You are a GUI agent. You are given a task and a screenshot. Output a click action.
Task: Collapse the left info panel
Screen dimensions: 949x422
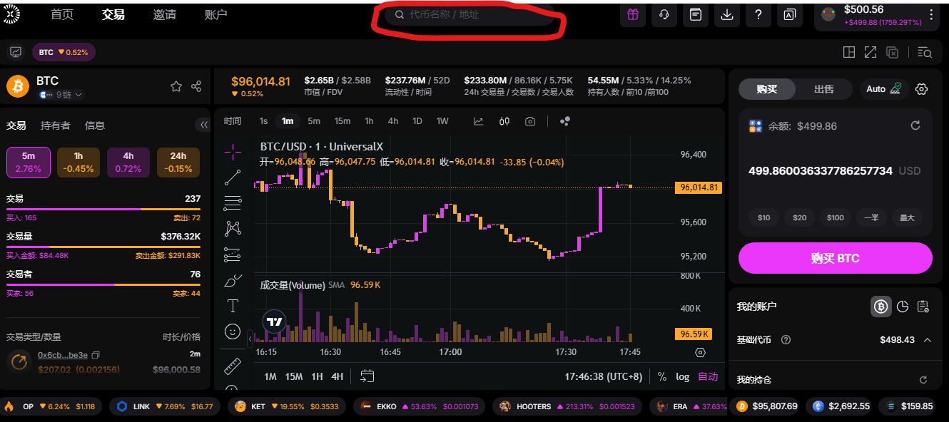[203, 125]
